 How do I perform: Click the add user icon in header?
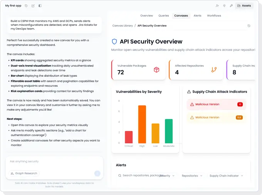click(x=217, y=6)
